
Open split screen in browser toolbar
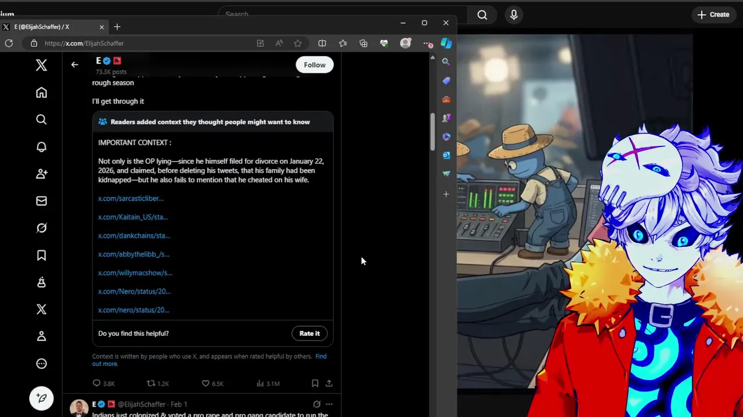(322, 43)
